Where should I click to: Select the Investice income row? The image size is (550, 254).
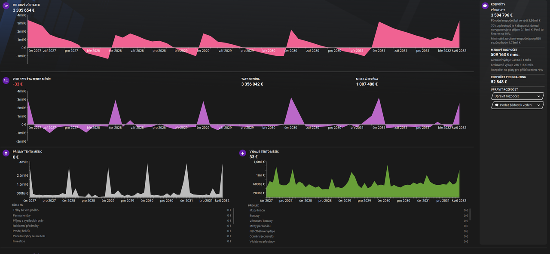(122, 241)
